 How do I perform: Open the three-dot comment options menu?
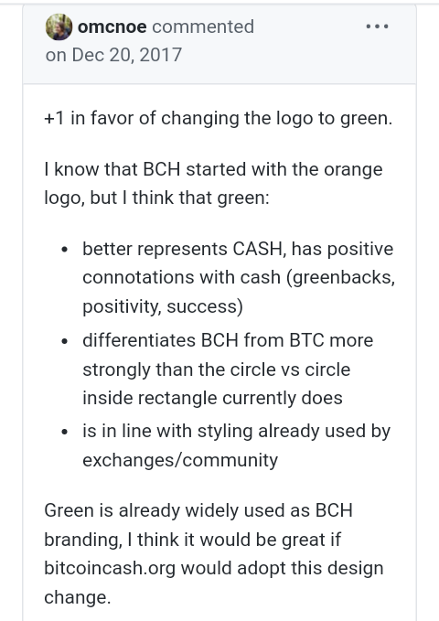pos(377,27)
